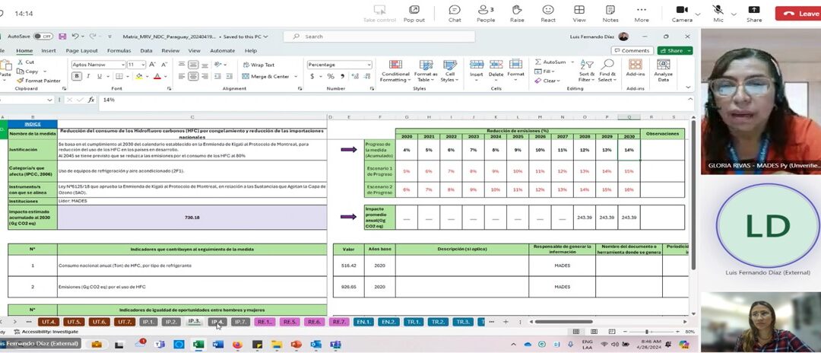
Task: Expand the AutoSum dropdown arrow
Action: [570, 62]
